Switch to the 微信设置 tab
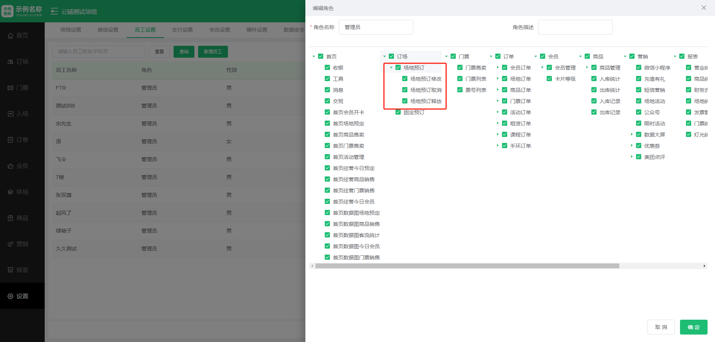The height and width of the screenshot is (342, 715). pyautogui.click(x=108, y=30)
